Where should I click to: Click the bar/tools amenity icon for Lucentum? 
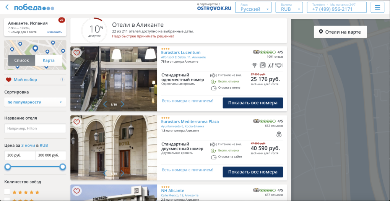click(271, 65)
